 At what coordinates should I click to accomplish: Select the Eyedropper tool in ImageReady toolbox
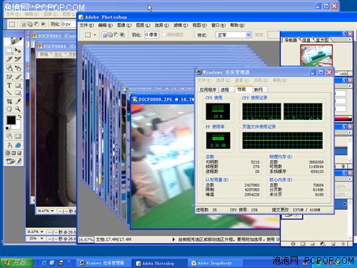point(18,101)
